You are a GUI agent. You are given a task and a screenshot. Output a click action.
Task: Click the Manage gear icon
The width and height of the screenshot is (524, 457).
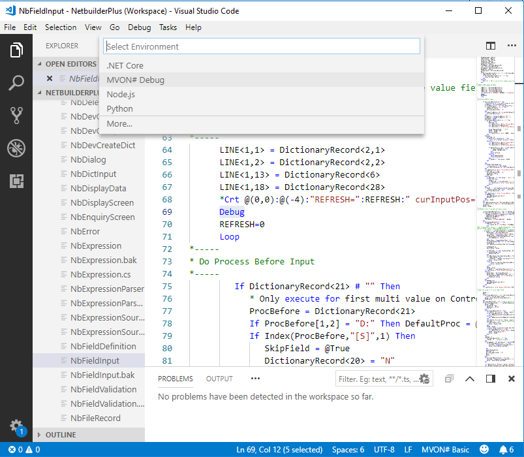click(x=16, y=426)
